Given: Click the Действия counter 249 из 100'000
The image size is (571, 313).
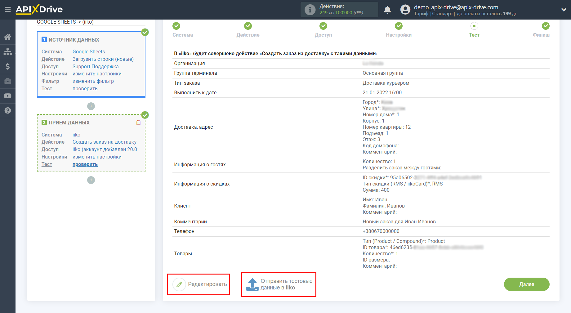Looking at the screenshot, I should tap(341, 13).
